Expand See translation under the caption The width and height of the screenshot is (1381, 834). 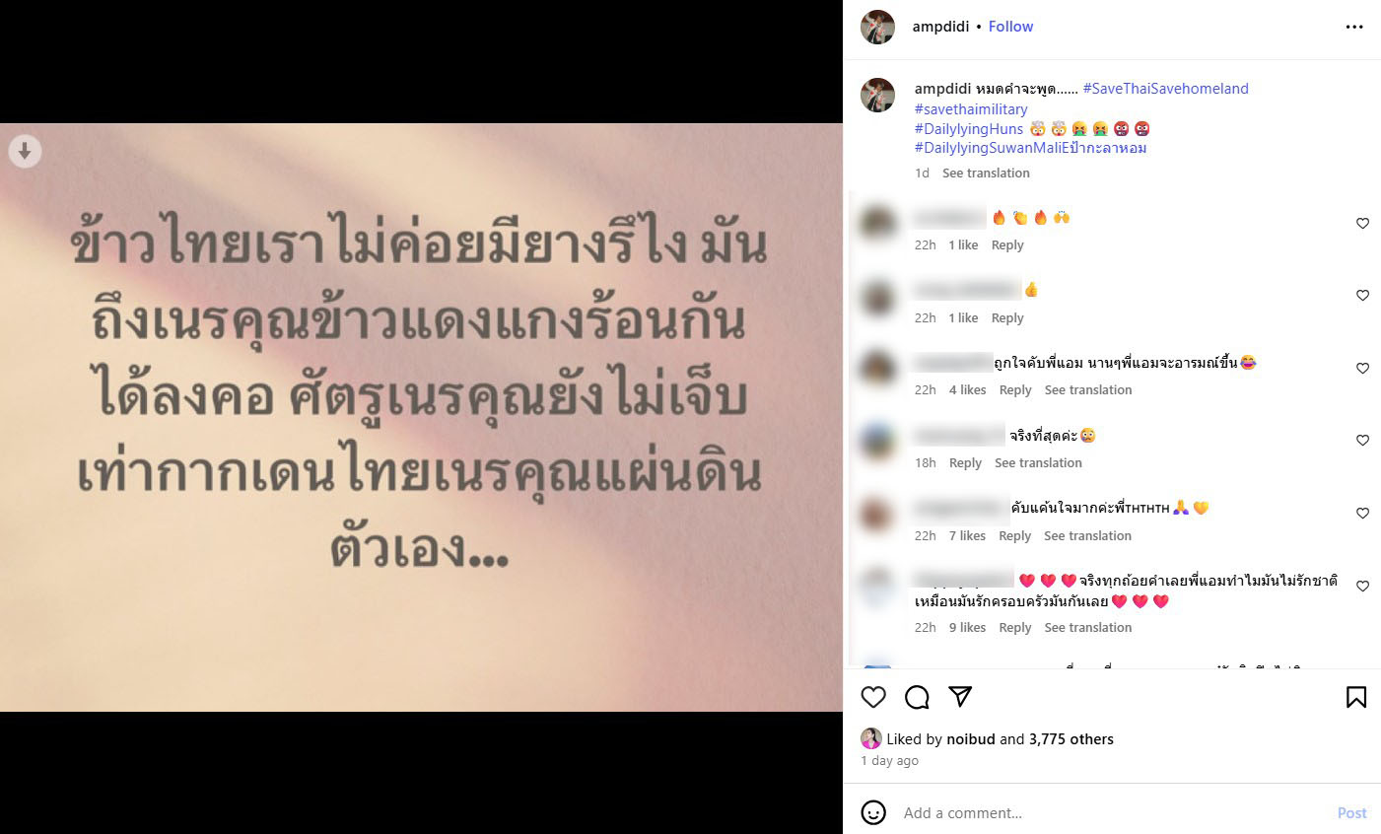[986, 173]
